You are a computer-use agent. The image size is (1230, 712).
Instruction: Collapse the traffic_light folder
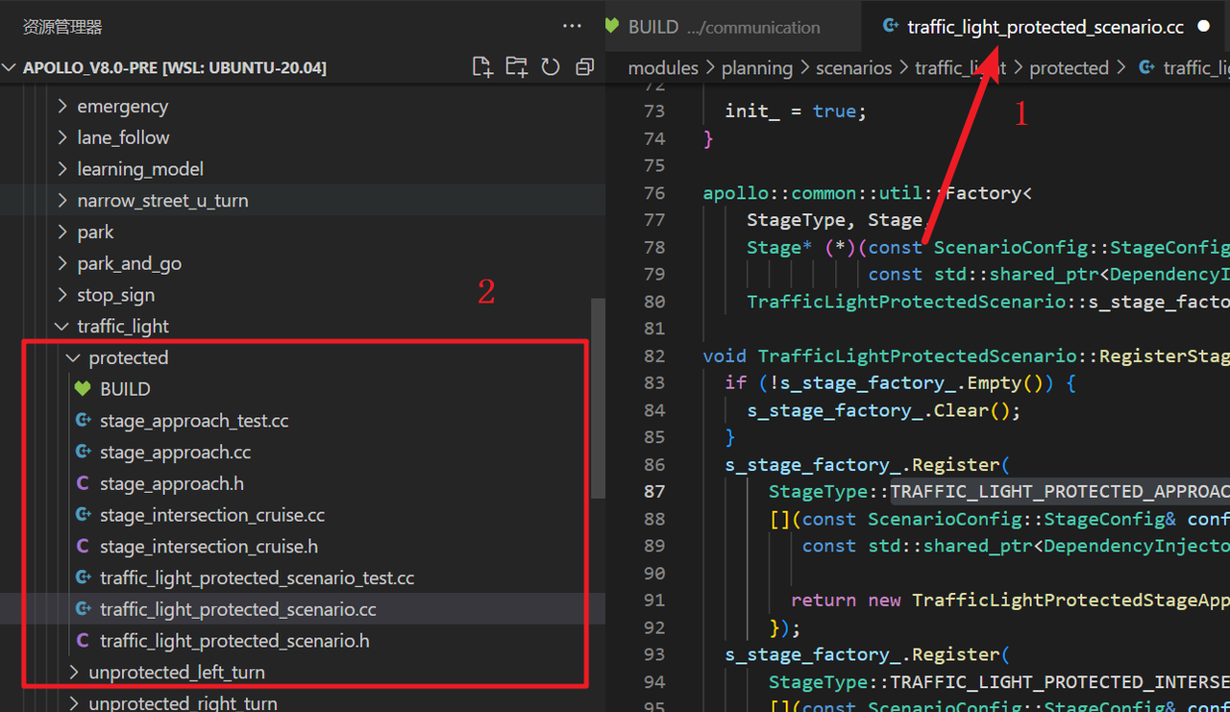[122, 327]
